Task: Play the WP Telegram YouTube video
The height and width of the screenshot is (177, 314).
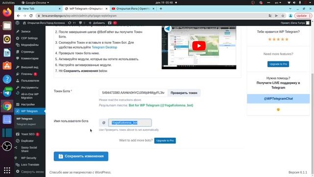Action: tap(199, 46)
